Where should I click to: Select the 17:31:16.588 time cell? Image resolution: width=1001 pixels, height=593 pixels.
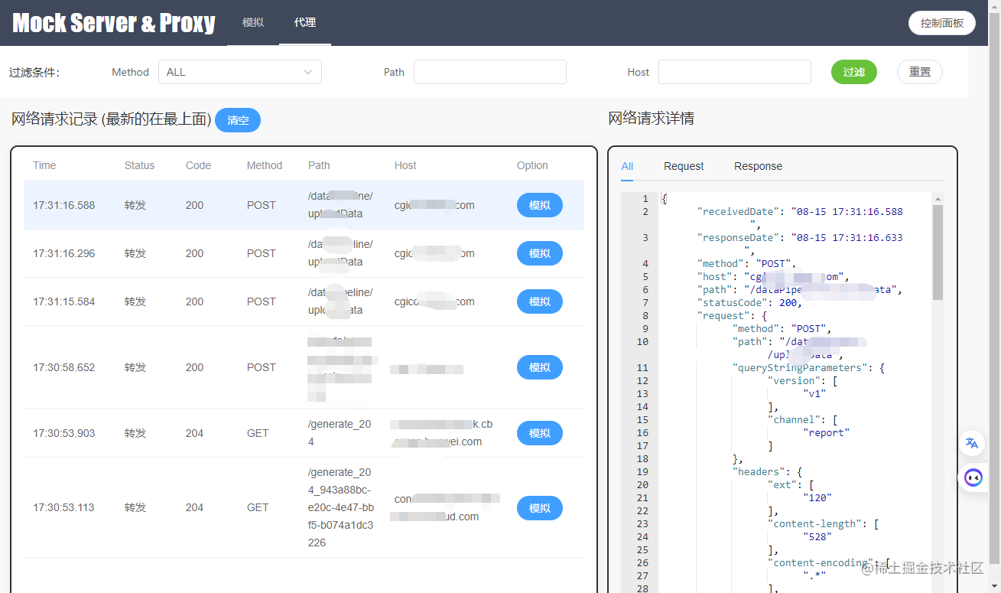[x=64, y=205]
